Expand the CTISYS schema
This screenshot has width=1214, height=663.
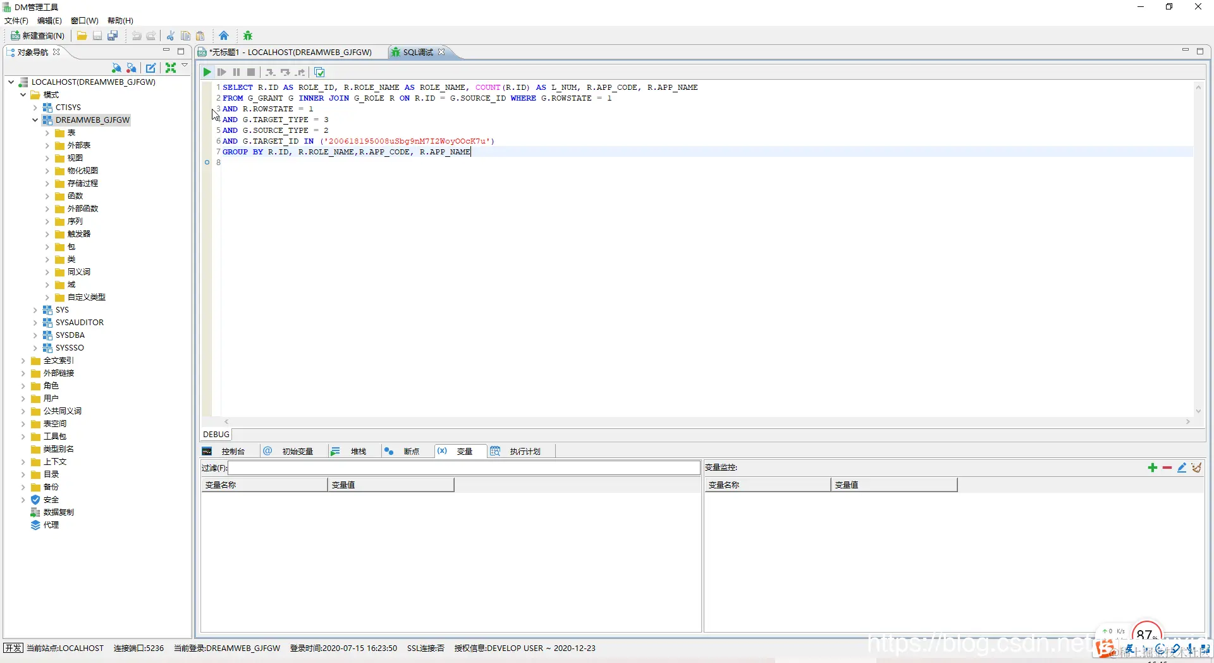click(35, 108)
